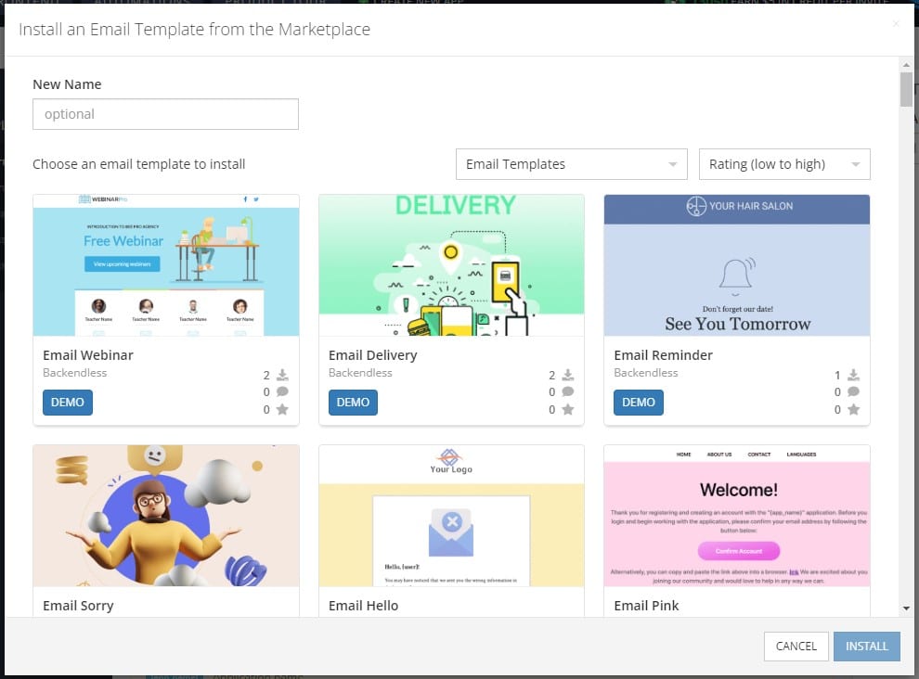Click the comments icon on Email Webinar card
This screenshot has height=679, width=919.
pos(282,391)
